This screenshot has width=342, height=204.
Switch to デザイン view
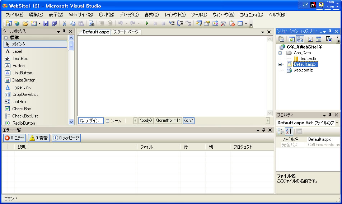click(91, 121)
